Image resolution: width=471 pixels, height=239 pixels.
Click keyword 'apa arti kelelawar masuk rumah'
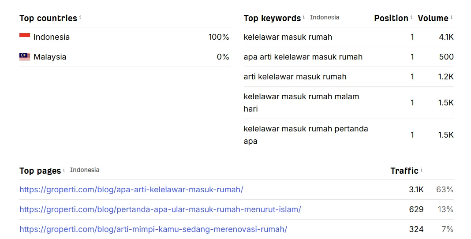pyautogui.click(x=303, y=57)
